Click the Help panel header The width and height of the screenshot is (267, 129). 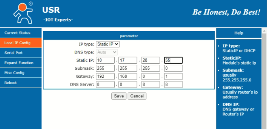pyautogui.click(x=239, y=33)
